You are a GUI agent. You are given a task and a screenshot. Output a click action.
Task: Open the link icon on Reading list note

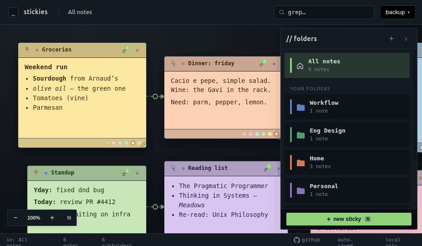(x=266, y=169)
